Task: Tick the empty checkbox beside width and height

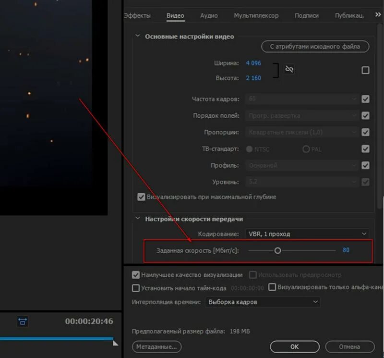Action: 365,70
